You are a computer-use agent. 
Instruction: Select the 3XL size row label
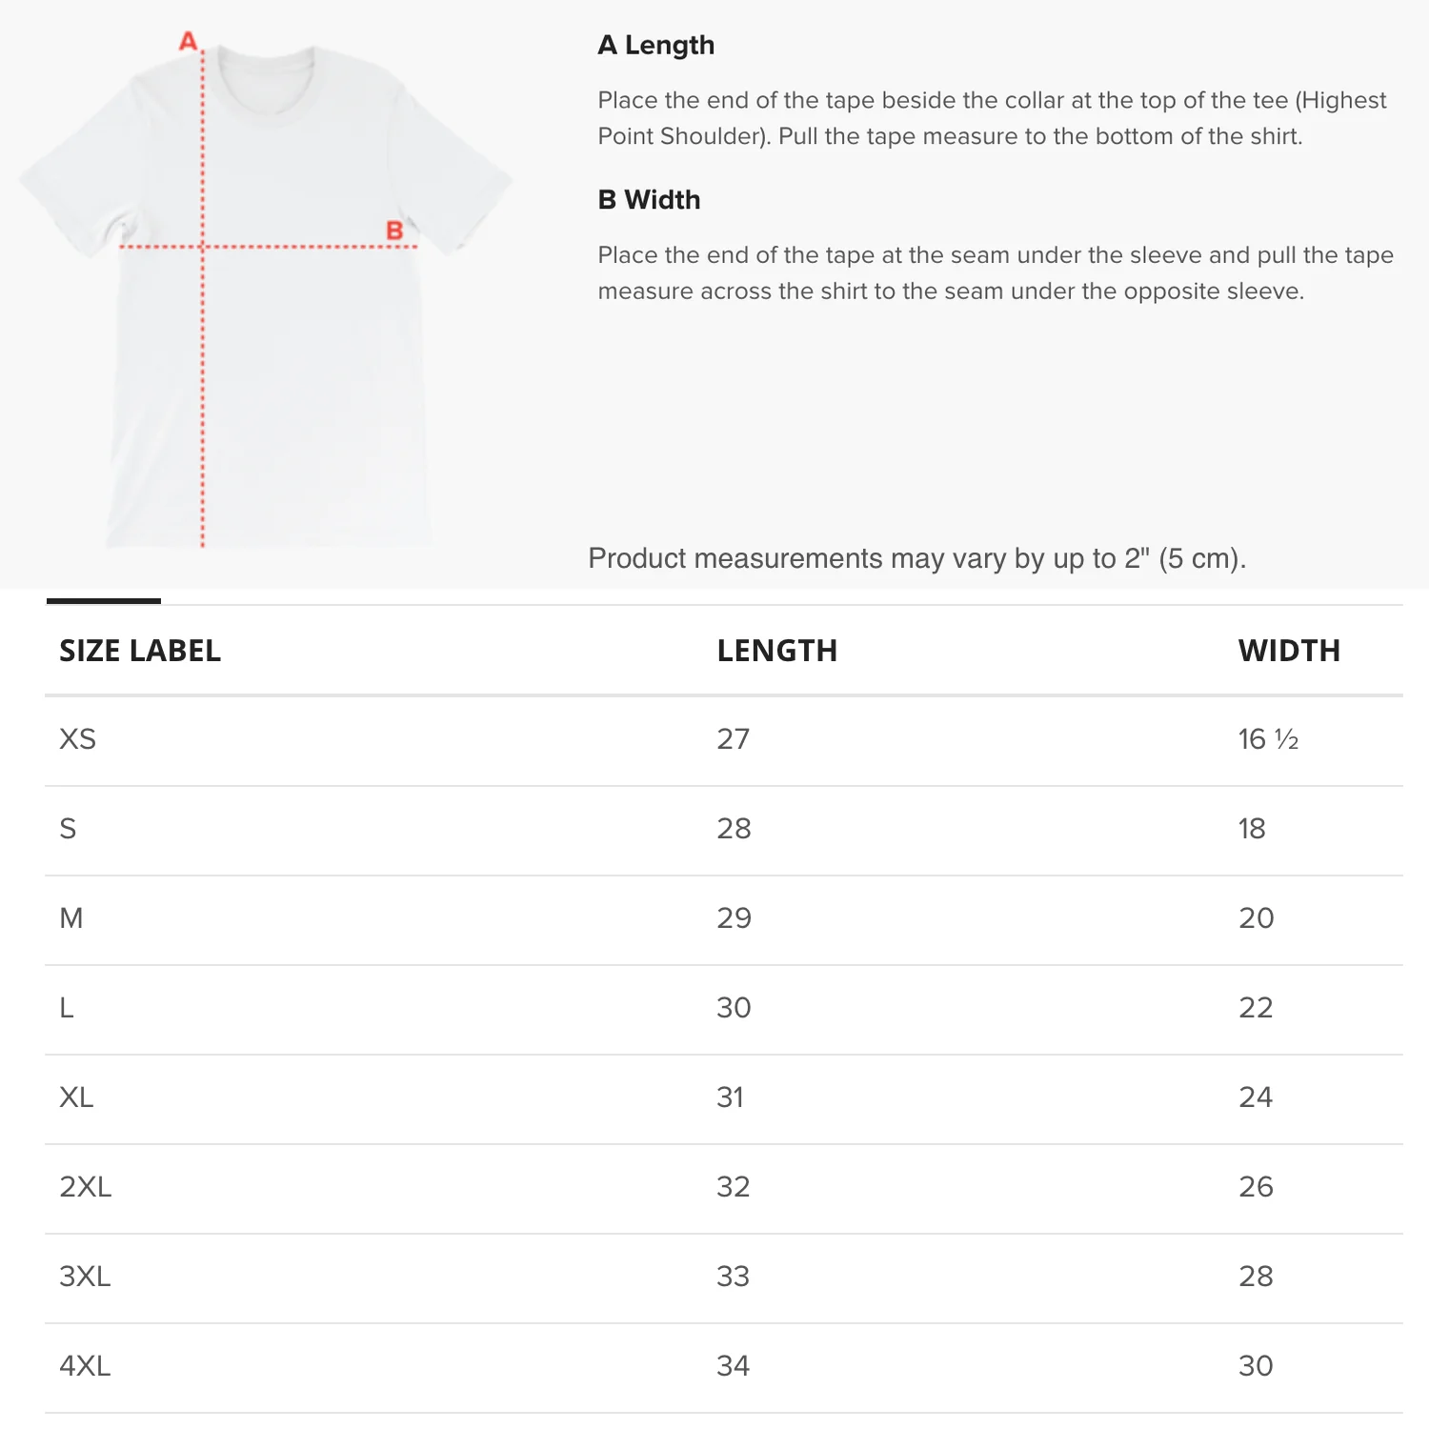click(85, 1277)
